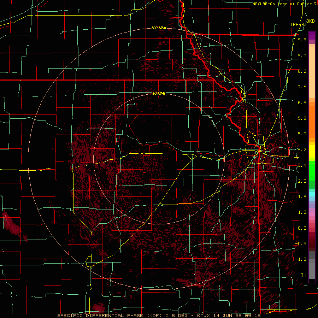
Task: Click the "[PHAS]" label near the color scale
Action: (x=299, y=24)
